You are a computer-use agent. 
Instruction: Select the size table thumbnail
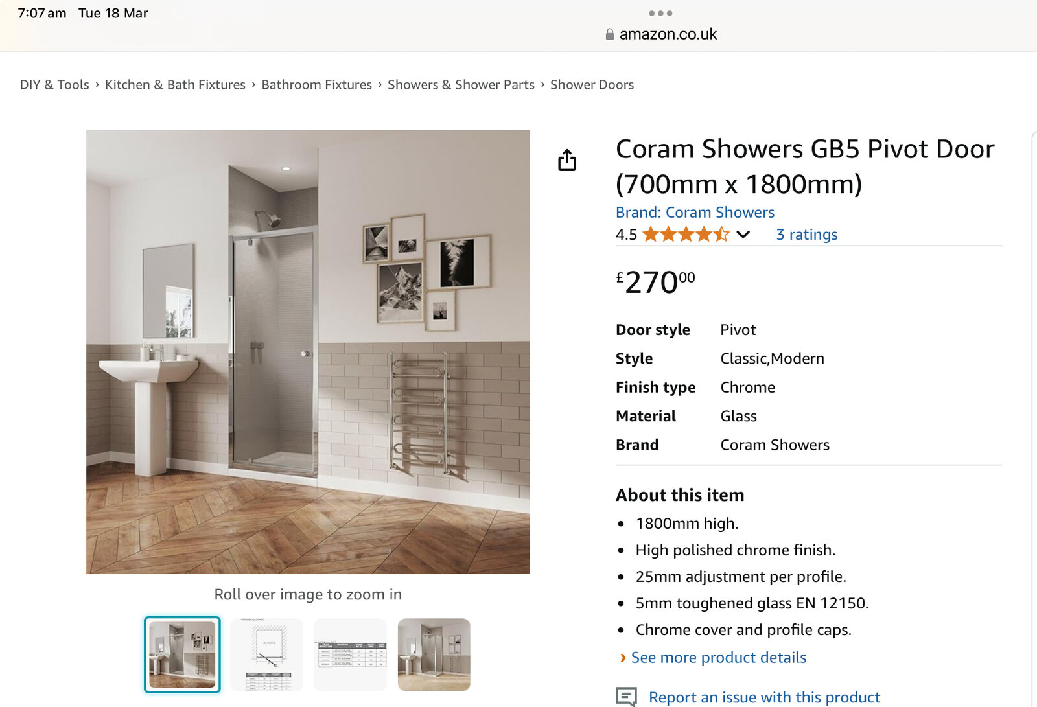point(350,655)
